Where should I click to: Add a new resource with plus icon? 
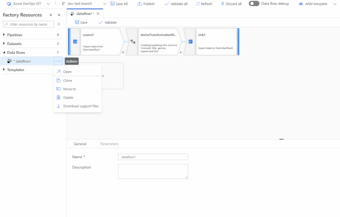(59, 24)
